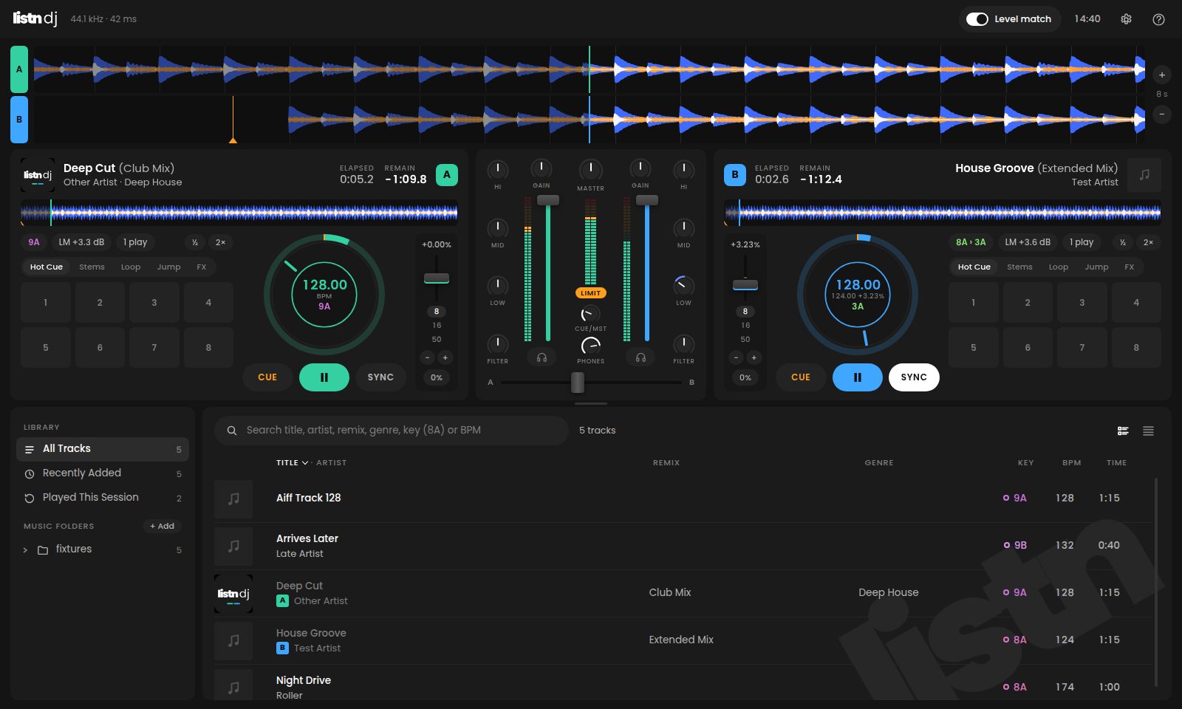
Task: Click the 2× tempo button on deck A
Action: click(220, 242)
